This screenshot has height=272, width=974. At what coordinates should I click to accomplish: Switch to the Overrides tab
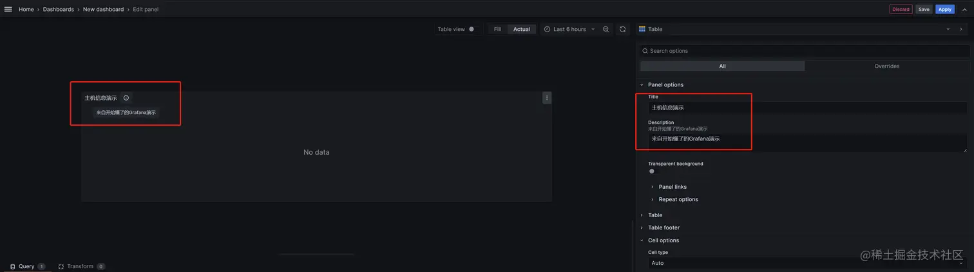coord(886,66)
